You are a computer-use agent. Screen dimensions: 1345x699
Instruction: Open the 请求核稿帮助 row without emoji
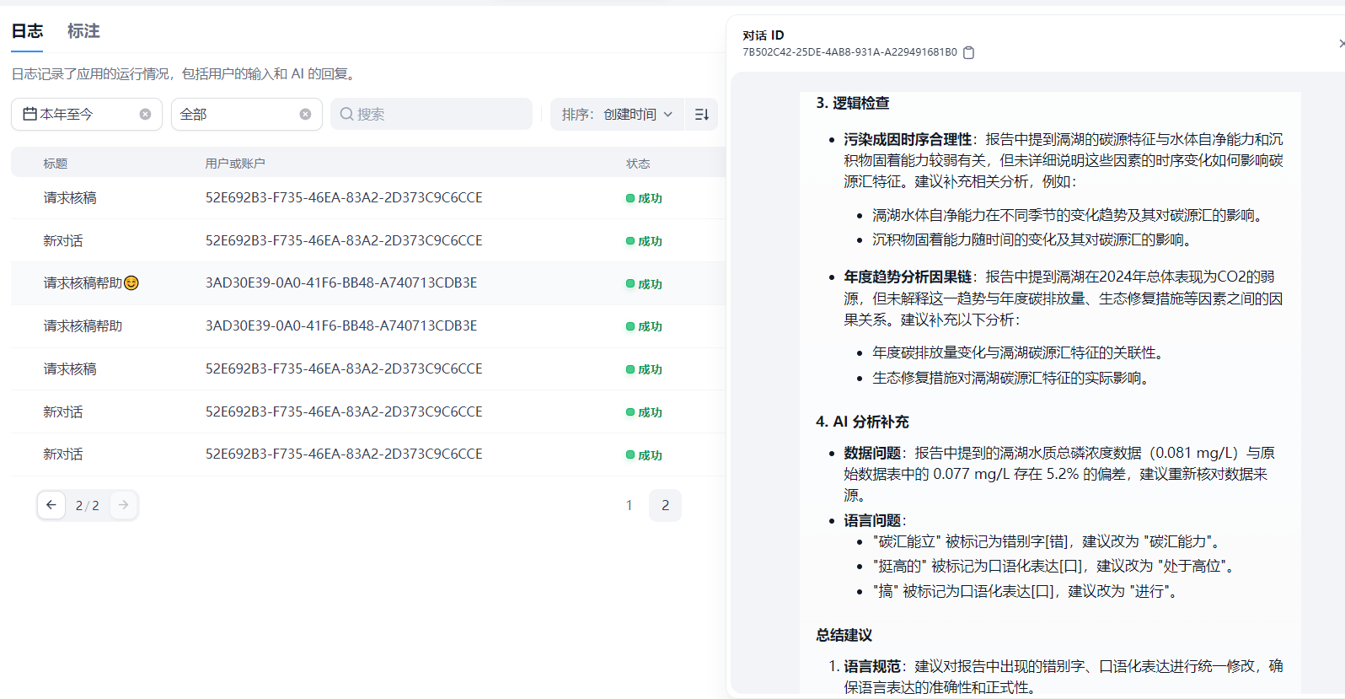click(x=368, y=326)
